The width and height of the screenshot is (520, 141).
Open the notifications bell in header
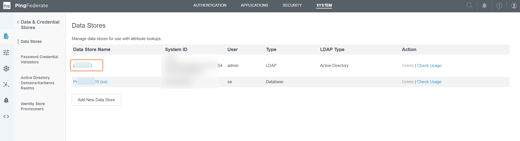(x=485, y=5)
